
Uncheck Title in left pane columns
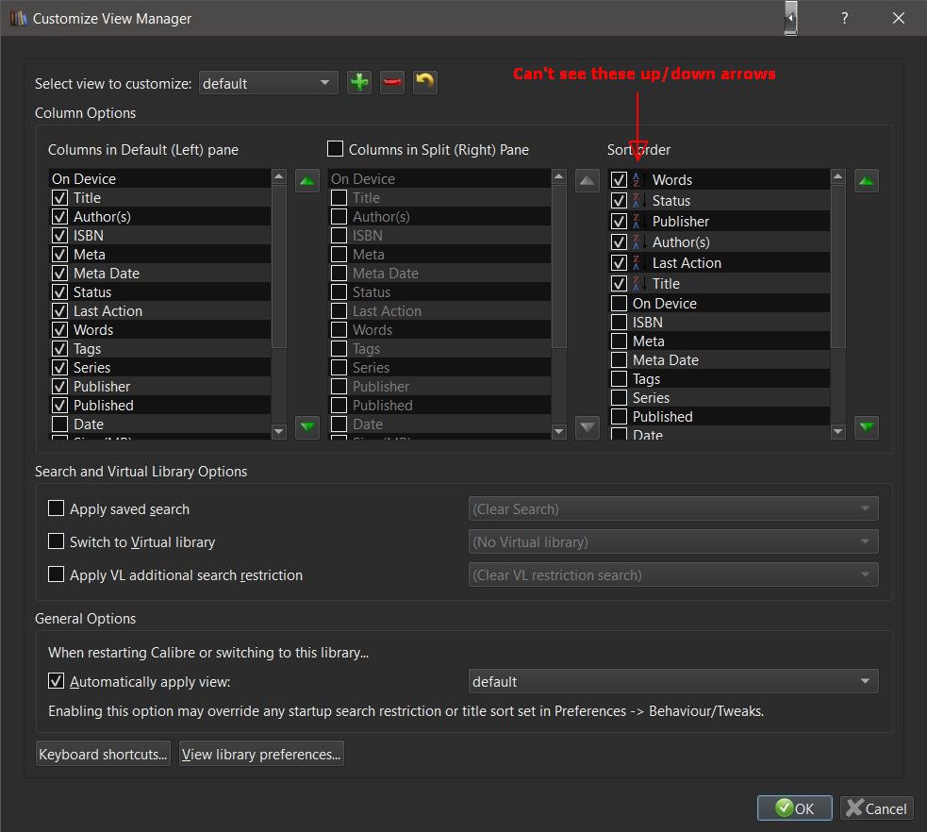[59, 197]
